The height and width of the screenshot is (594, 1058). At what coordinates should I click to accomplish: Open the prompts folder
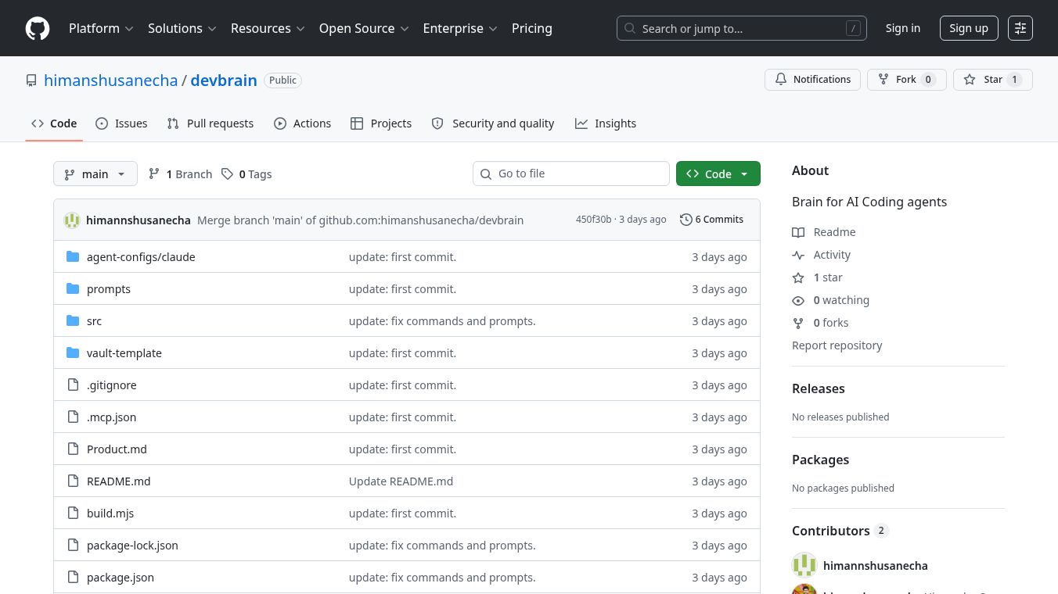click(x=109, y=289)
